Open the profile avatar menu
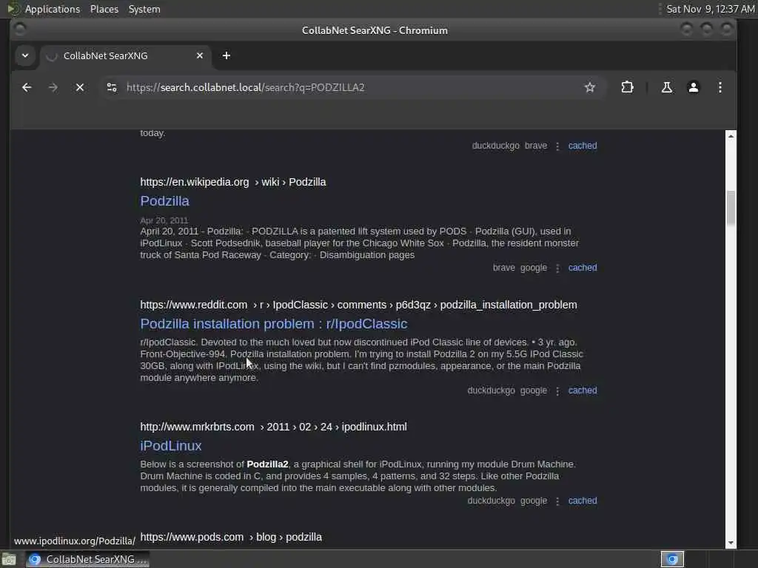Screen dimensions: 758x568 [693, 87]
